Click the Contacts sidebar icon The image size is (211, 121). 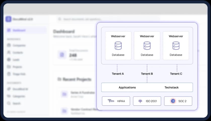9,52
